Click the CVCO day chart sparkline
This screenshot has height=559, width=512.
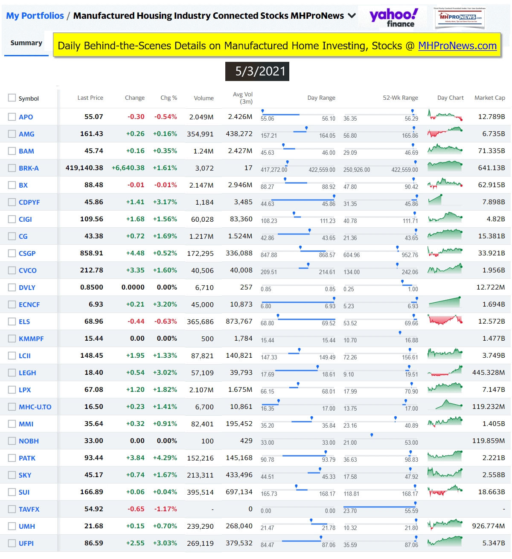[x=445, y=269]
